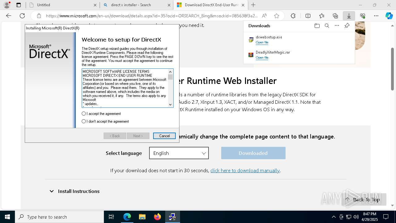Viewport: 396px width, 223px height.
Task: Launch Firefox from taskbar
Action: pyautogui.click(x=157, y=217)
